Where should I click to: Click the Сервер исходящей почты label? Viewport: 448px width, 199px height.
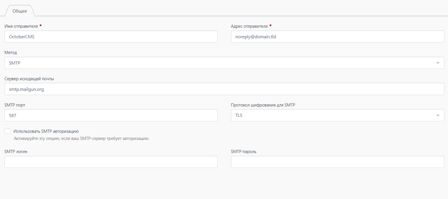29,79
